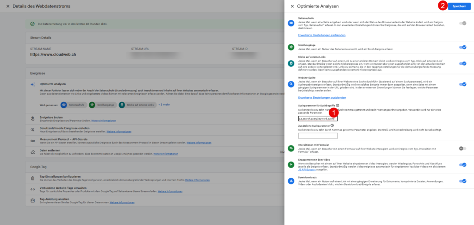The width and height of the screenshot is (474, 225).
Task: Collapse Erweiterte Einstellungen ausblenden under Website-Suche
Action: [x=322, y=98]
